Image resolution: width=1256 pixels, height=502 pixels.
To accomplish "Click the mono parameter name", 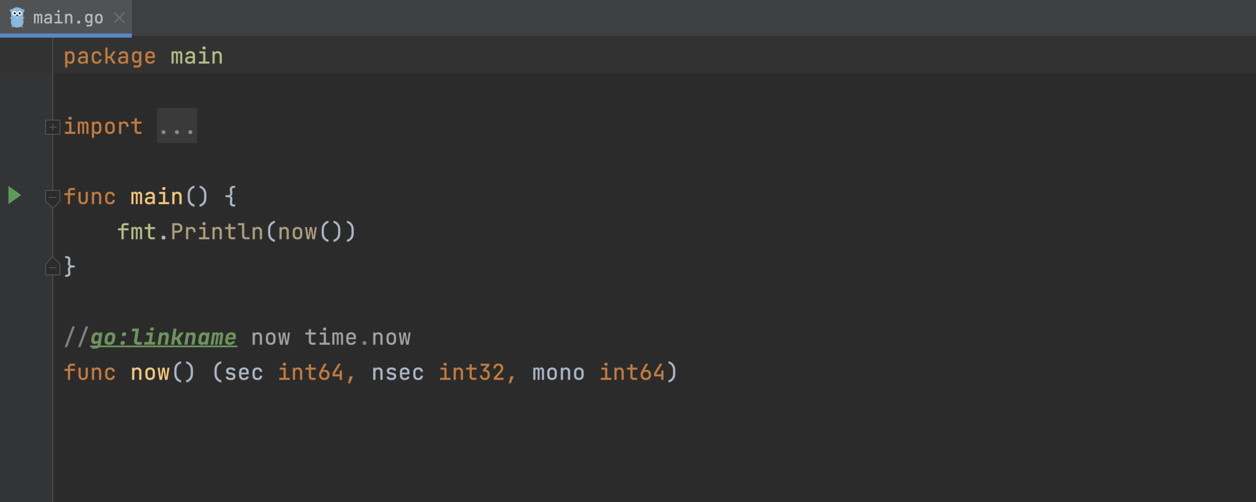I will tap(558, 372).
